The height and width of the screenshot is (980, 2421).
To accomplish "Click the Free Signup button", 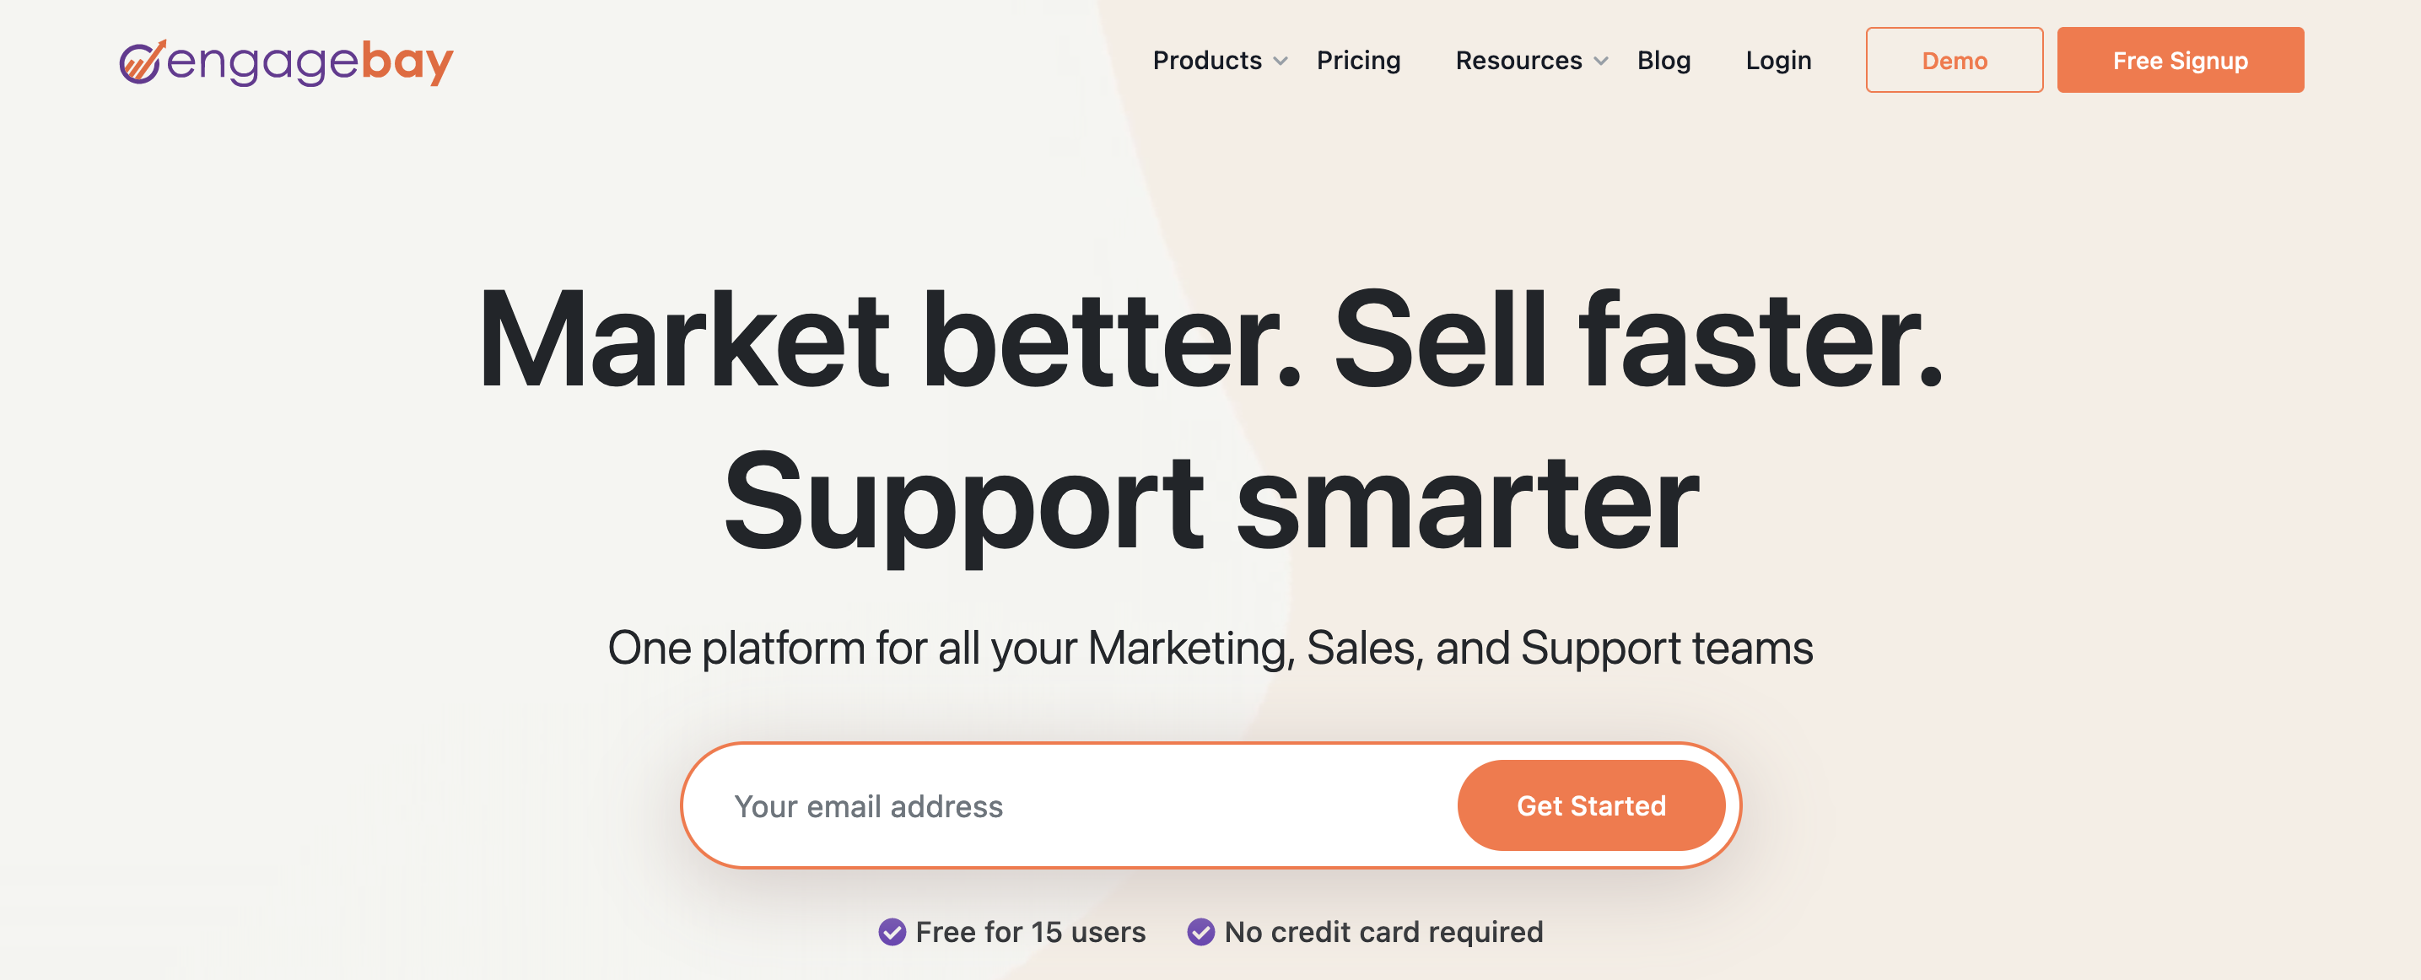I will 2180,60.
